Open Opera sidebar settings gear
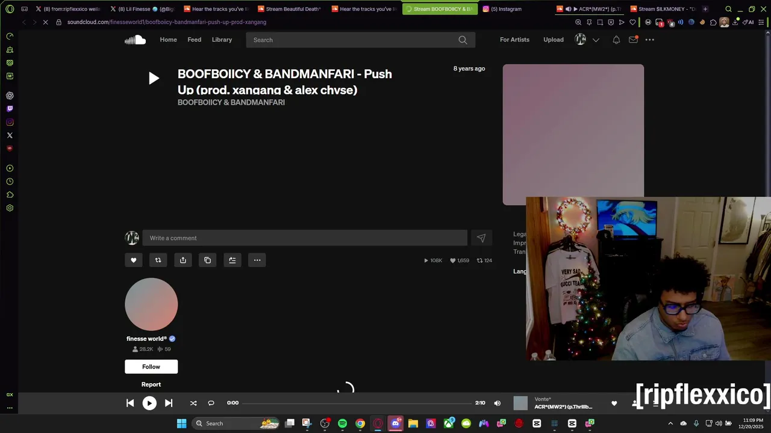The image size is (771, 433). click(10, 208)
